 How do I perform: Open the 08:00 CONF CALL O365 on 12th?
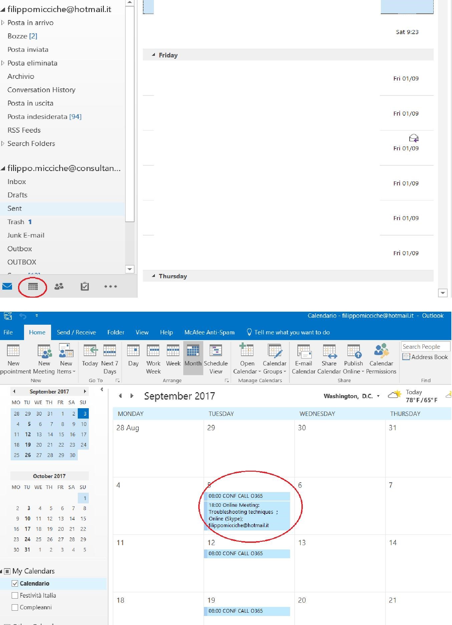tap(247, 554)
